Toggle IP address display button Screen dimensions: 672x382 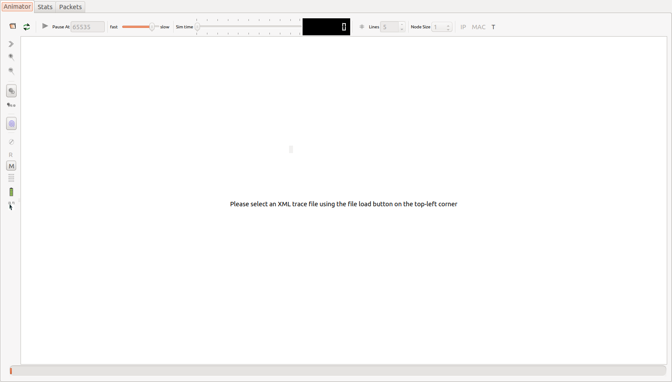[463, 27]
